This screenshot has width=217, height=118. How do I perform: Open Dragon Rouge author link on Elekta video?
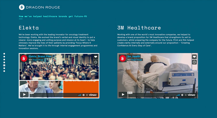pos(38,60)
